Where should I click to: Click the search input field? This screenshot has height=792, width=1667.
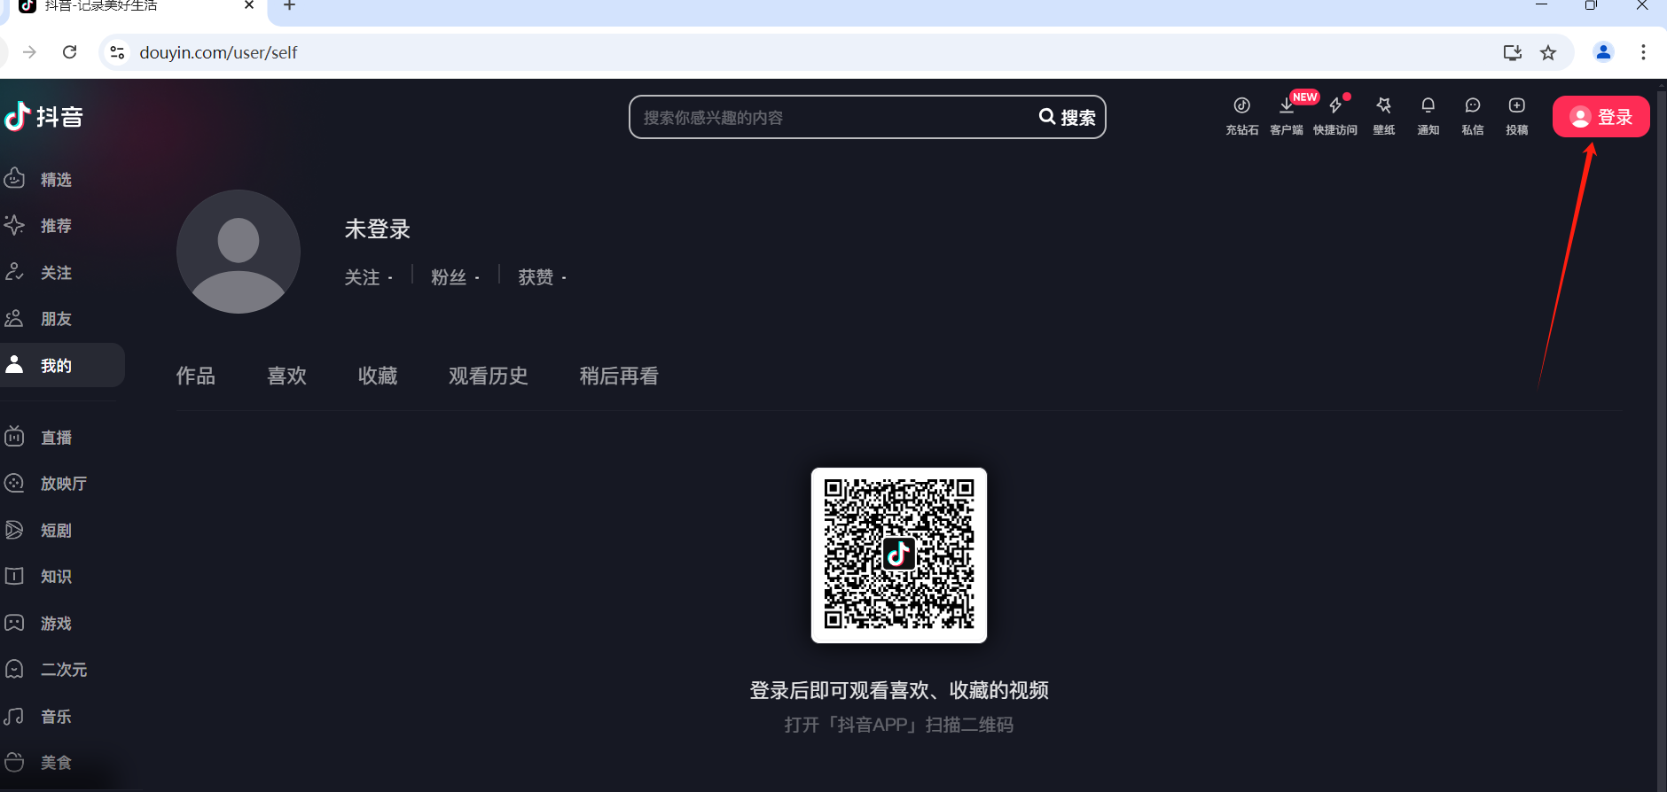tap(833, 118)
